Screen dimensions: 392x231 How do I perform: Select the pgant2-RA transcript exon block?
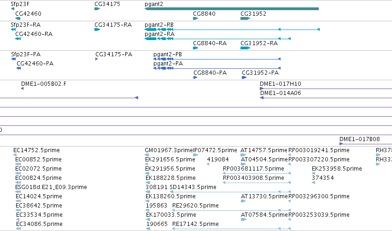point(151,39)
